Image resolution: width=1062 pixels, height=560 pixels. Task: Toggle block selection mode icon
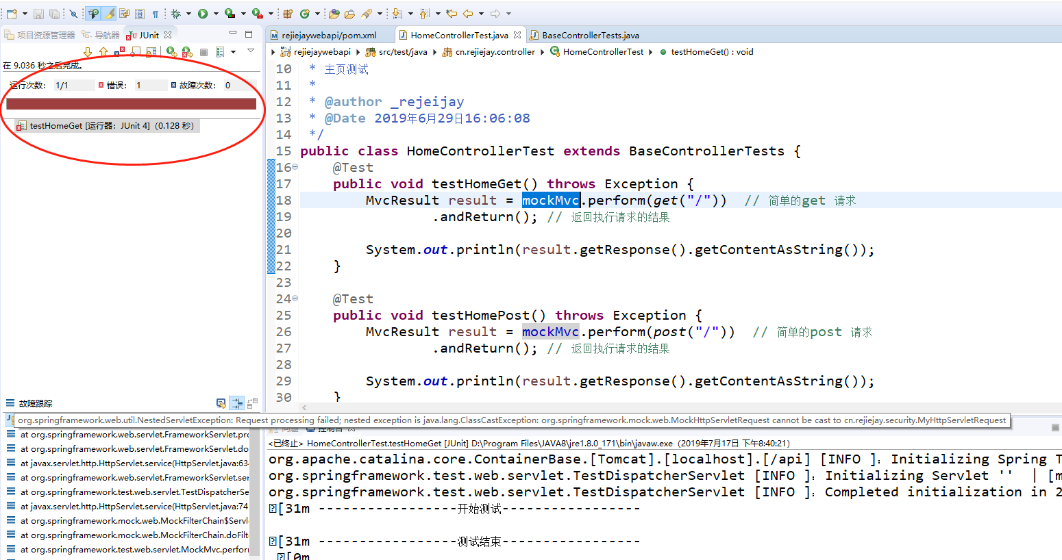coord(139,14)
